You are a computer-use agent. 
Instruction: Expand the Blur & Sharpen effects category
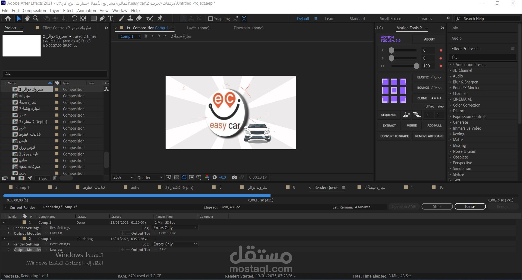(450, 82)
